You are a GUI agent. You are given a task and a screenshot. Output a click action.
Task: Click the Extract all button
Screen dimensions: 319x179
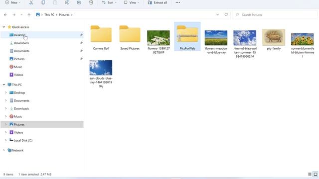[x=158, y=2]
